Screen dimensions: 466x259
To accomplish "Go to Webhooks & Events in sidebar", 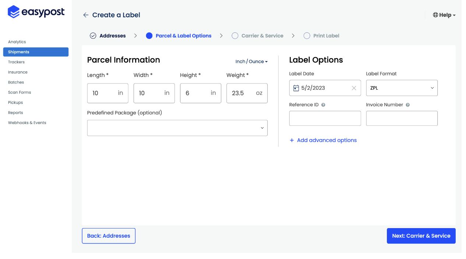I will pyautogui.click(x=27, y=123).
